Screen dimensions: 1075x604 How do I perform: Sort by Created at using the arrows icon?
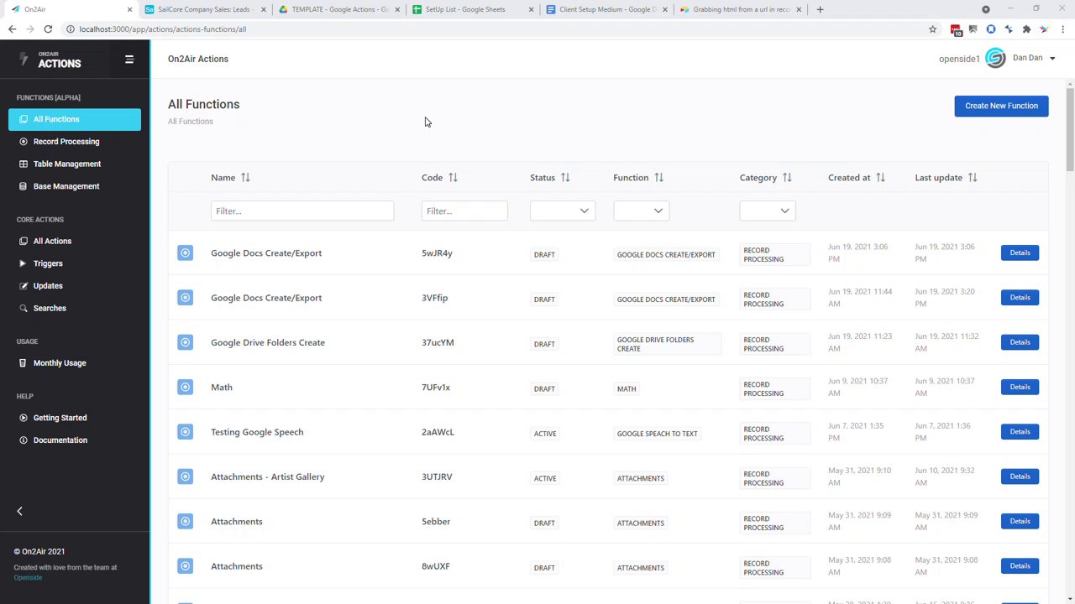coord(880,178)
